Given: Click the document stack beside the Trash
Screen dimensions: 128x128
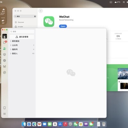Looking at the screenshot, I should (99, 124).
